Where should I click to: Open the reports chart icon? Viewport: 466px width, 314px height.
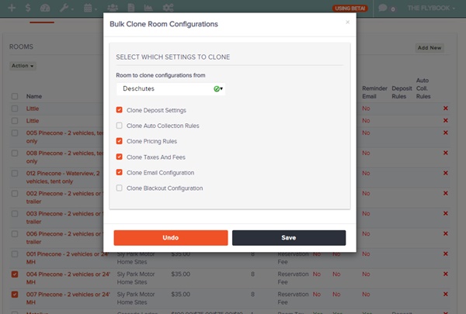148,8
